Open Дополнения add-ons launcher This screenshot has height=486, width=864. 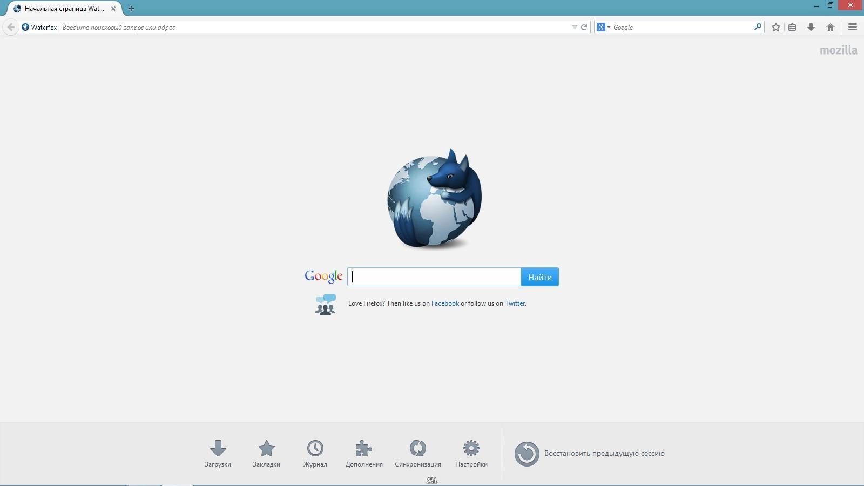(x=364, y=454)
